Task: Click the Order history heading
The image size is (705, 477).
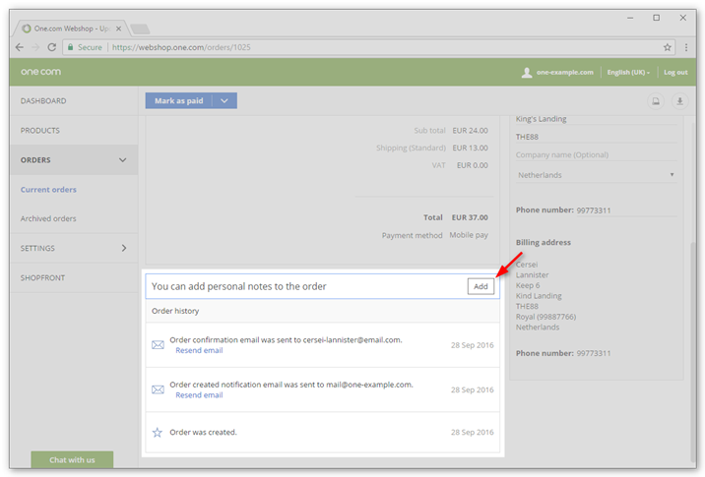Action: tap(175, 311)
